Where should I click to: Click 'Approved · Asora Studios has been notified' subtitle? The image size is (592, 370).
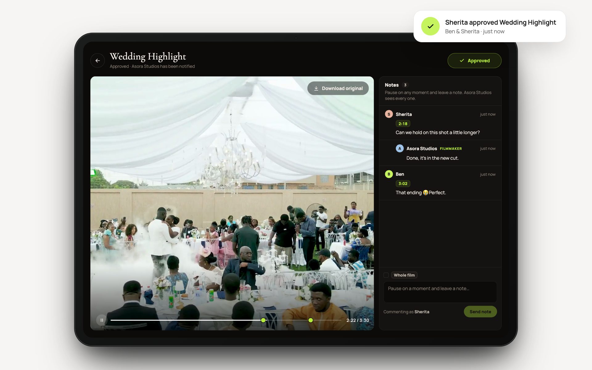152,66
